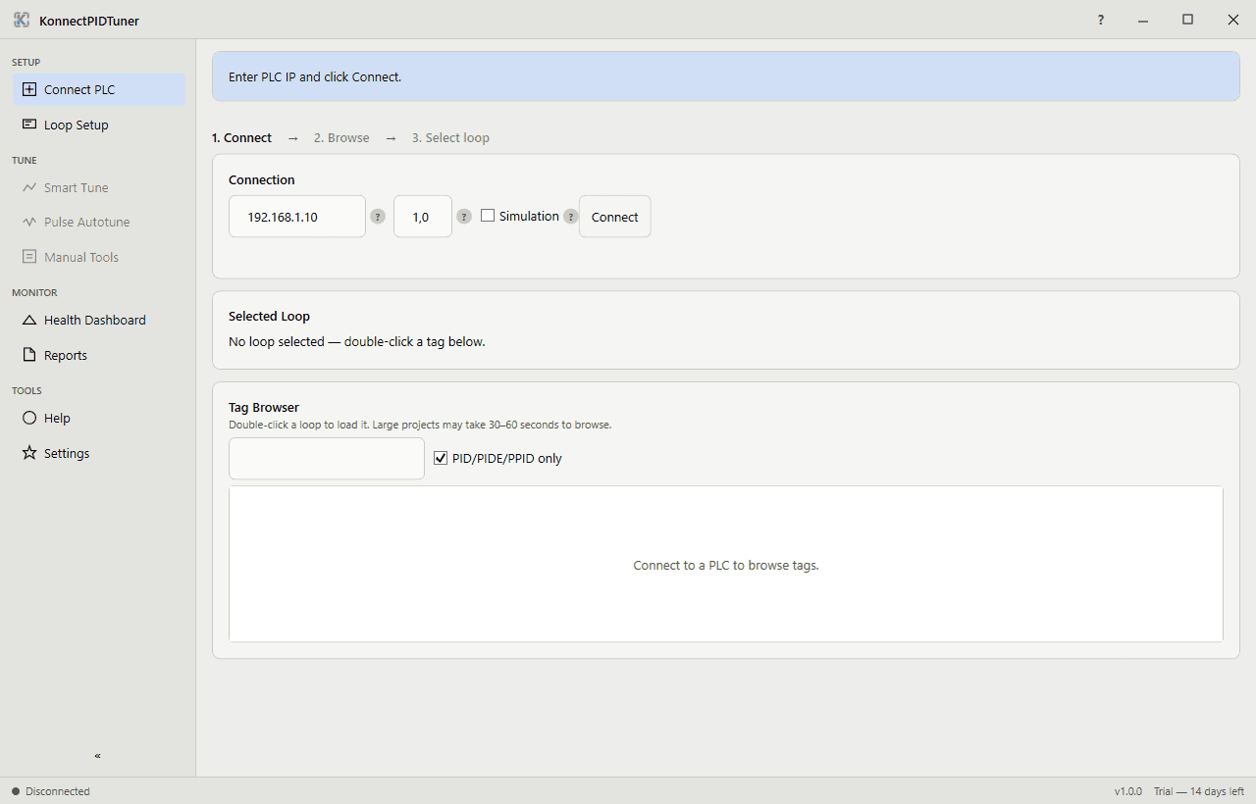Select the Manual Tools menu label
Viewport: 1256px width, 804px height.
click(x=81, y=257)
